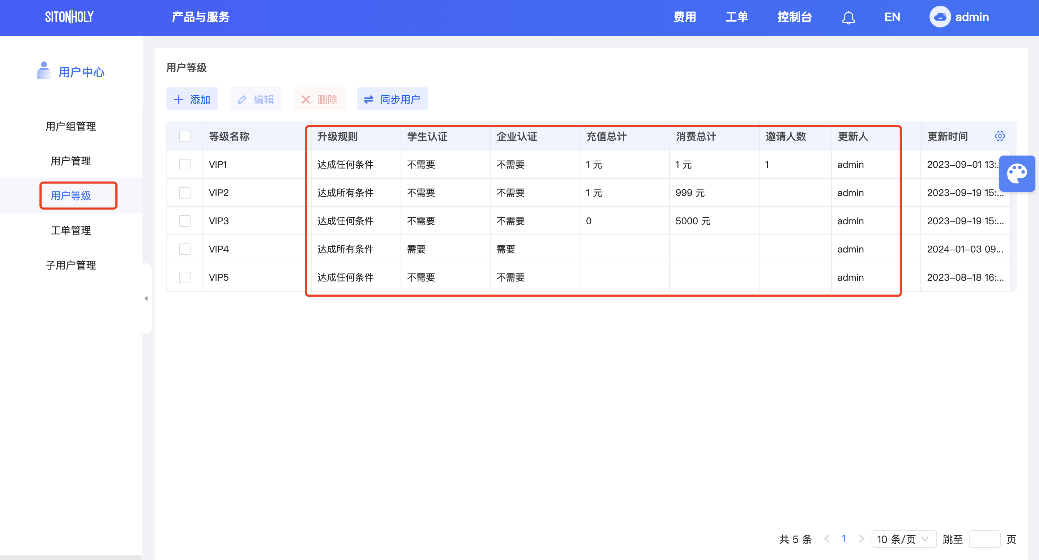Click the 编辑 button
This screenshot has height=560, width=1039.
coord(256,98)
